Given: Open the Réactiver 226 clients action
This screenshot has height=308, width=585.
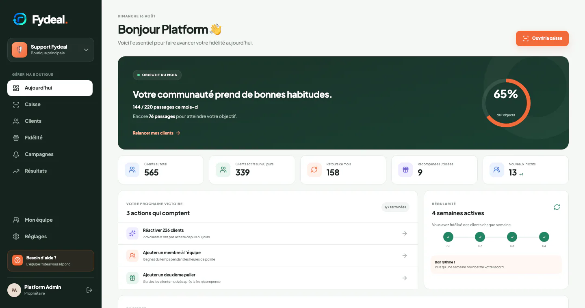Looking at the screenshot, I should 268,233.
